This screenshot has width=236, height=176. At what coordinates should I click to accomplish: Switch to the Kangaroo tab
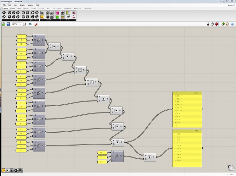pyautogui.click(x=77, y=8)
